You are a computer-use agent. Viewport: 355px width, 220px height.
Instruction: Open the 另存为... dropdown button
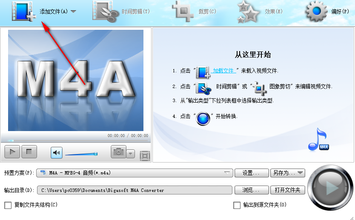point(287,173)
